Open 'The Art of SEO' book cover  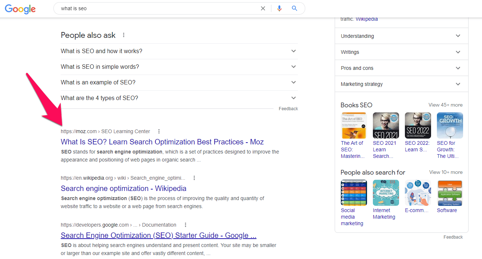click(x=354, y=125)
